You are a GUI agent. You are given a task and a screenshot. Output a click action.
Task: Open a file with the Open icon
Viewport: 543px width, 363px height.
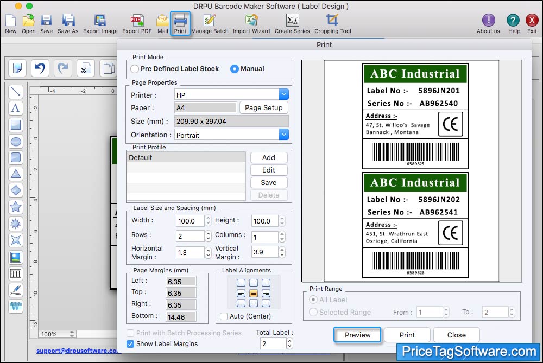click(28, 23)
